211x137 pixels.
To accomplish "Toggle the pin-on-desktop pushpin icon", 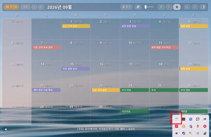I will click(138, 7).
